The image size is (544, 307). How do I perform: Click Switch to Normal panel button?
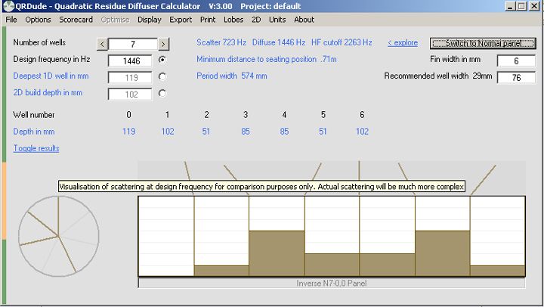pyautogui.click(x=483, y=43)
